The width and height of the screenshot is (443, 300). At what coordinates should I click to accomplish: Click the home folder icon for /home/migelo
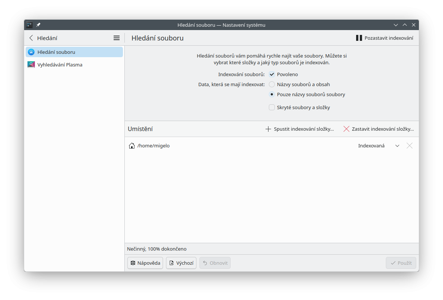click(x=131, y=146)
